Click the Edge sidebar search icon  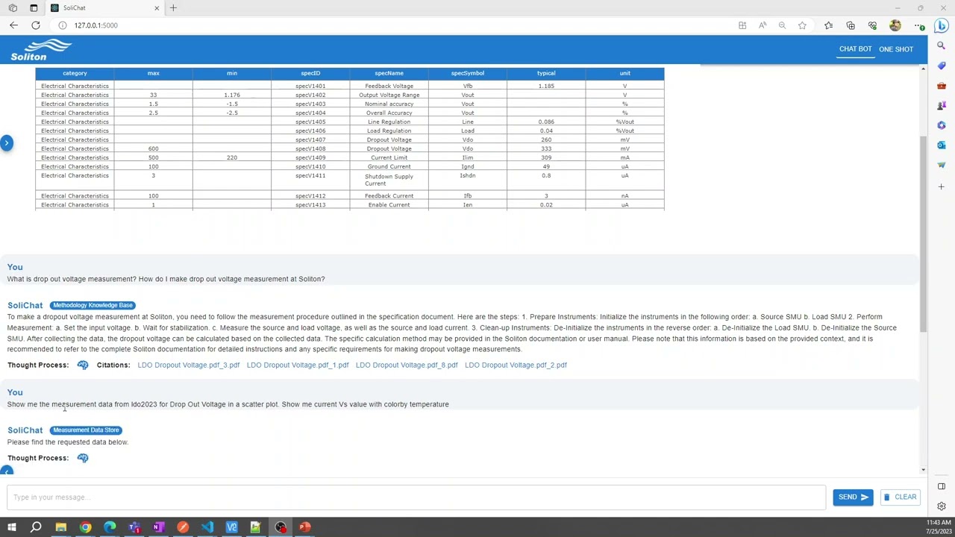coord(942,45)
